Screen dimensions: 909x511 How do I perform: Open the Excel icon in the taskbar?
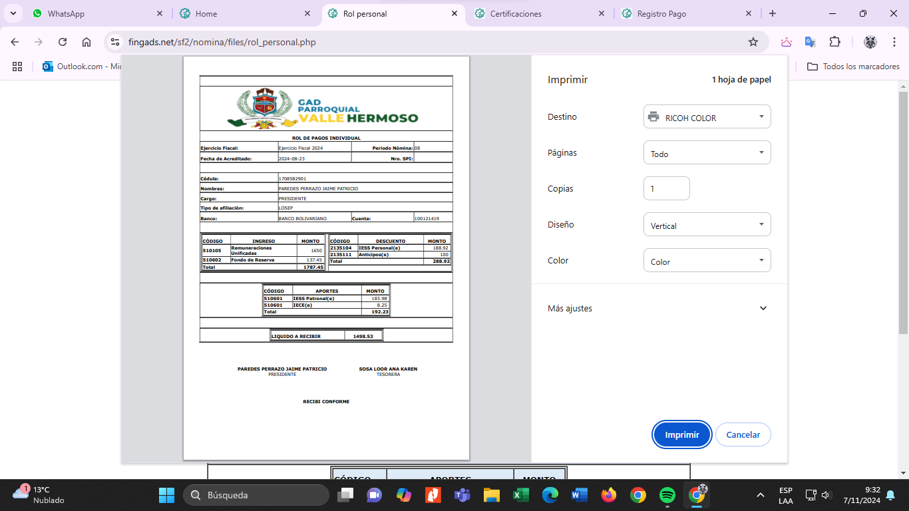coord(520,495)
